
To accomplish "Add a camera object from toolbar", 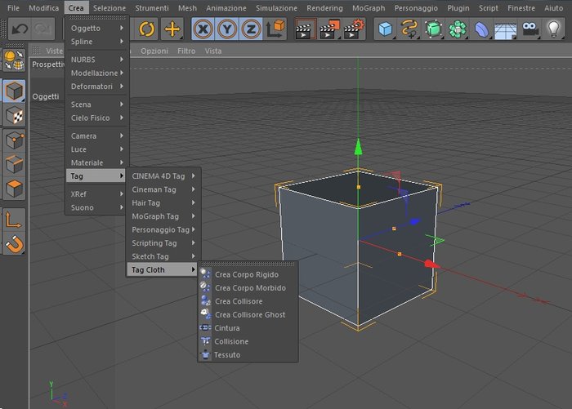I will (x=530, y=29).
